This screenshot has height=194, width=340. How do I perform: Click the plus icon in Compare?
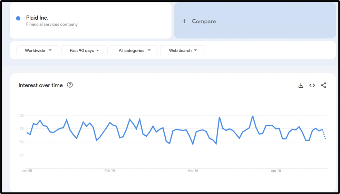pyautogui.click(x=184, y=21)
